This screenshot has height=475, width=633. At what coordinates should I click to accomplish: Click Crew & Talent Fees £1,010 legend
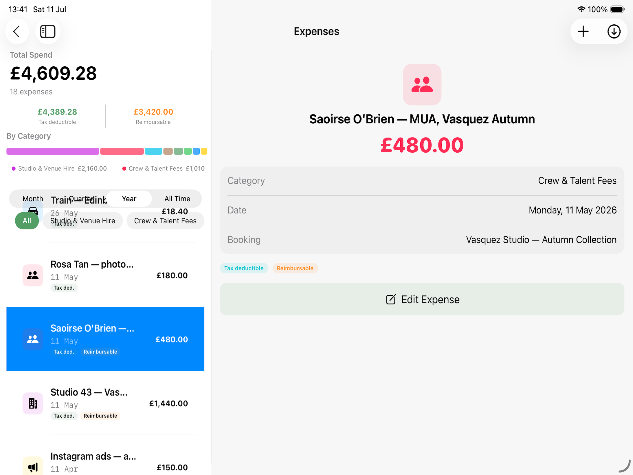[164, 169]
